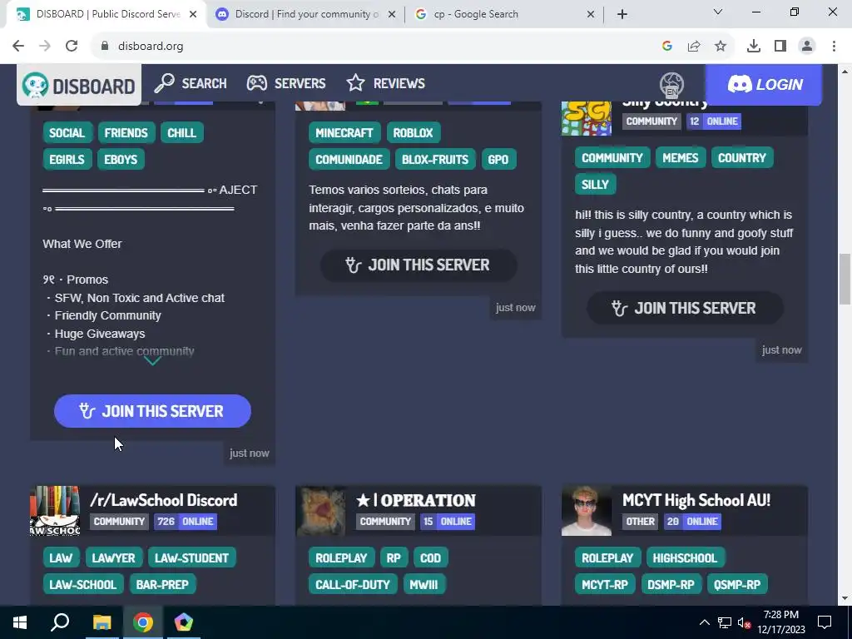
Task: Click the LawSchool server thumbnail
Action: pos(55,511)
